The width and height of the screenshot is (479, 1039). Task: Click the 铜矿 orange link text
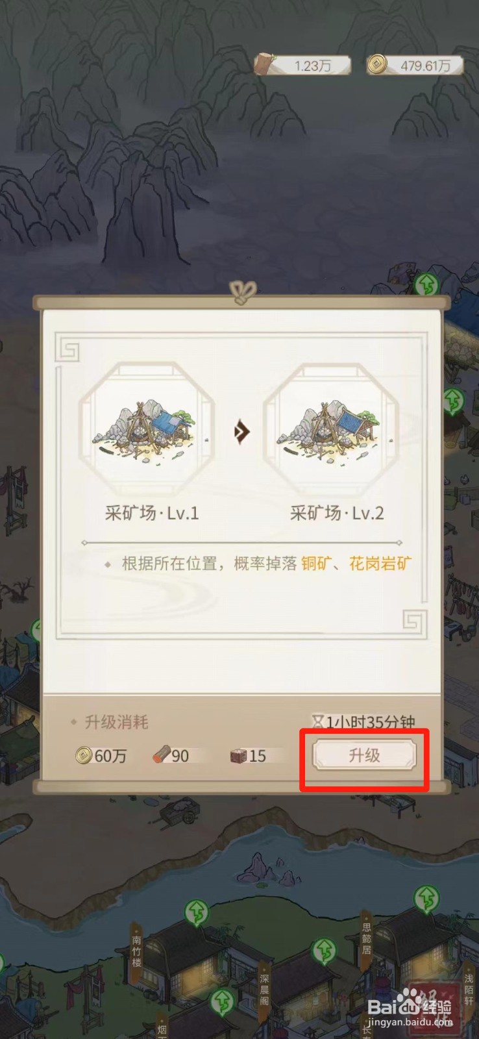point(315,564)
